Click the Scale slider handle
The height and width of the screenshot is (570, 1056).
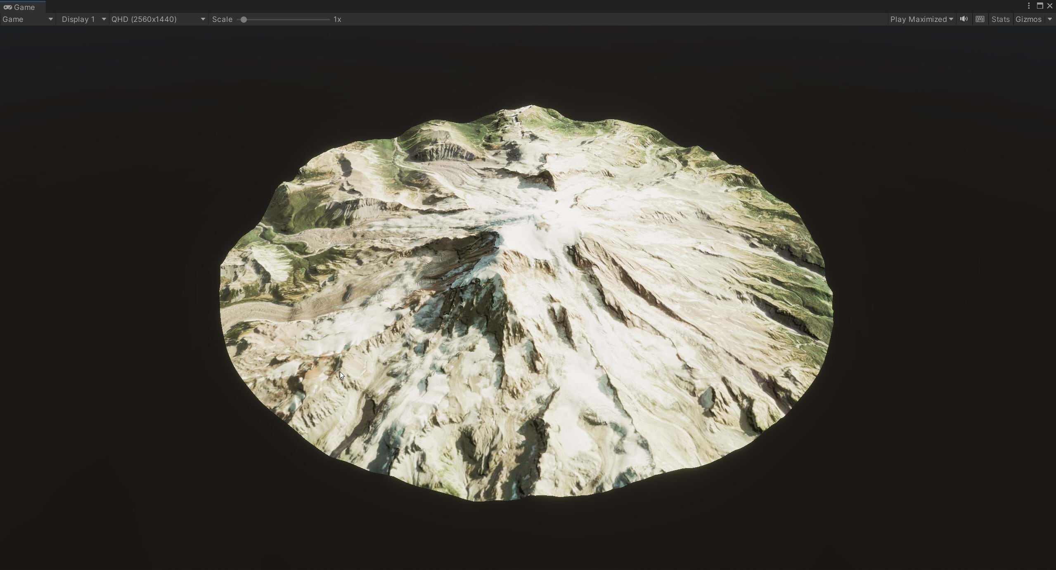244,19
